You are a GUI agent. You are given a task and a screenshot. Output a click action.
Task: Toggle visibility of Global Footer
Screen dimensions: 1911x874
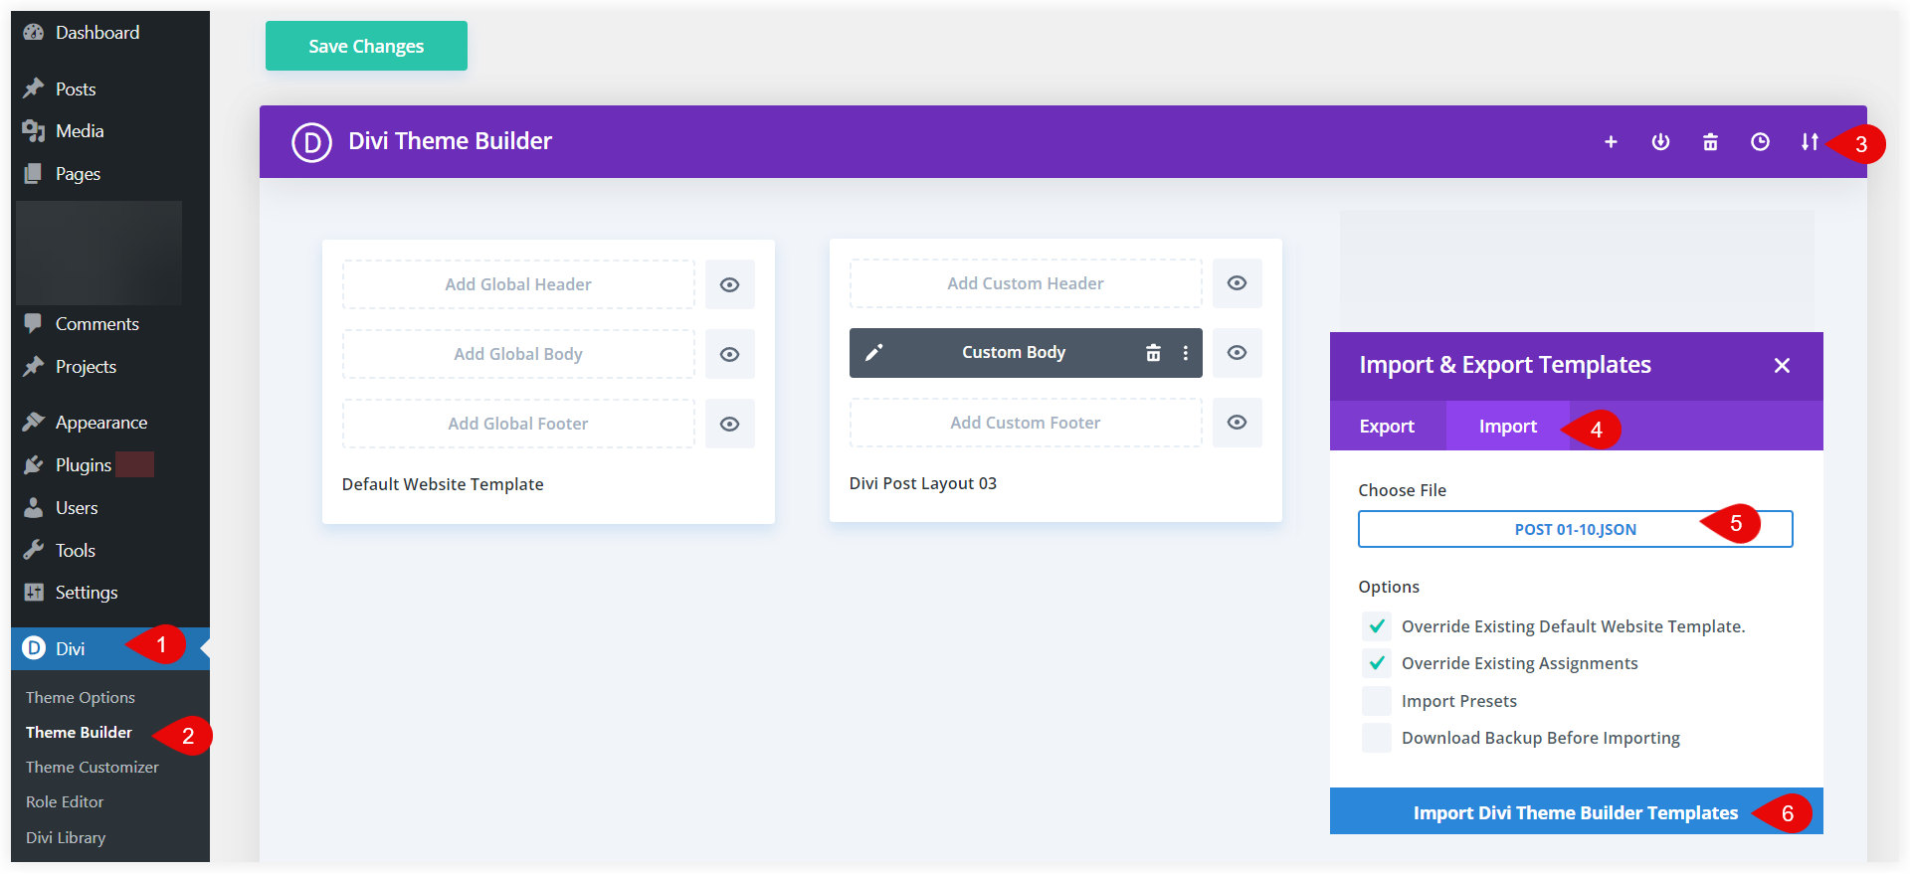[730, 424]
